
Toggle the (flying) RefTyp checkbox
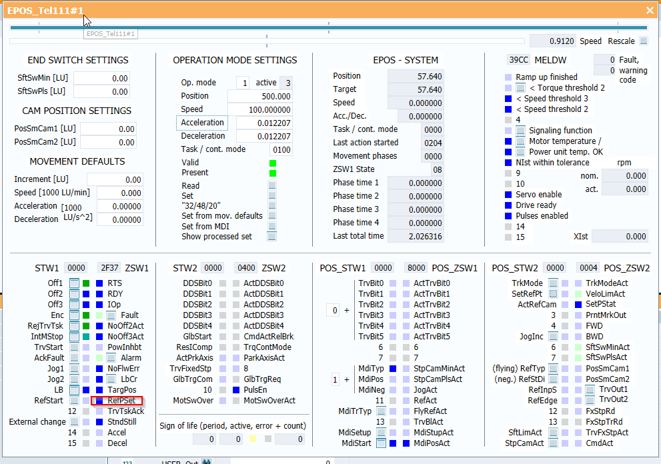(553, 369)
